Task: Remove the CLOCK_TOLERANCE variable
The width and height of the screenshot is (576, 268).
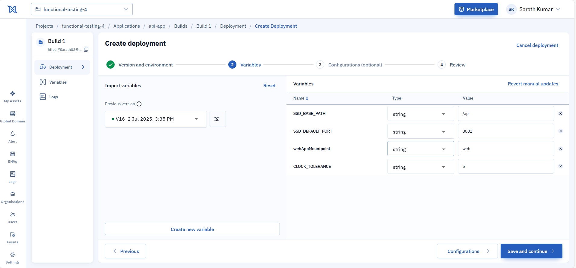Action: 561,166
